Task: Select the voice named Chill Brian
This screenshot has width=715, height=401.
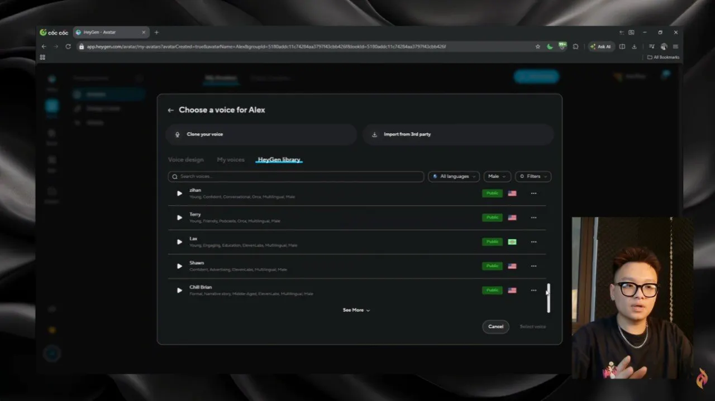Action: [x=357, y=291]
